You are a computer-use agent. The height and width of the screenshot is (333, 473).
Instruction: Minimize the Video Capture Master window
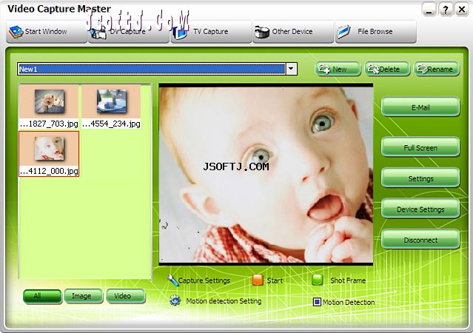click(x=429, y=10)
